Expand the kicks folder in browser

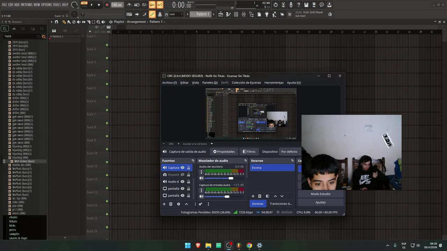[x=13, y=226]
